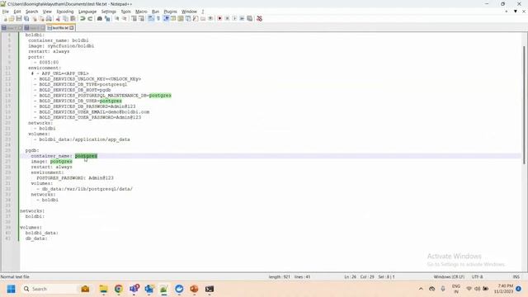The height and width of the screenshot is (297, 528).
Task: Open File Explorer from the taskbar
Action: [103, 289]
